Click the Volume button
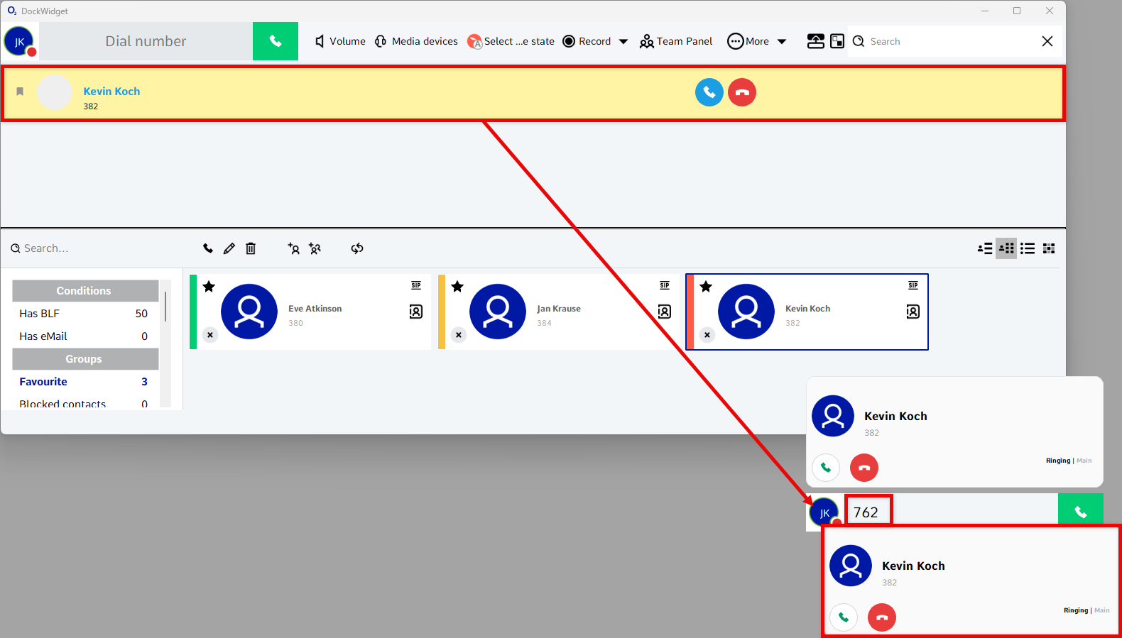Image resolution: width=1122 pixels, height=638 pixels. (340, 41)
